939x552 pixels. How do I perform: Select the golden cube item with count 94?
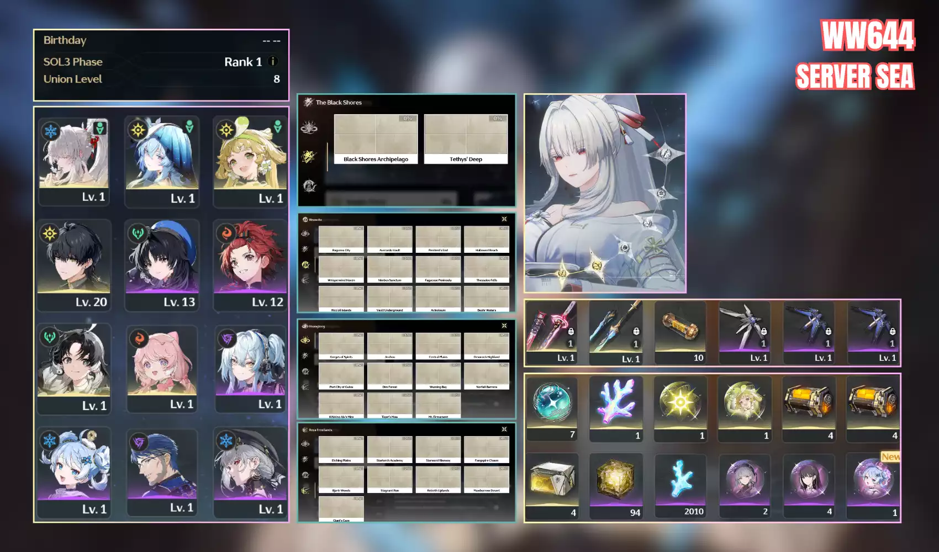(x=616, y=486)
